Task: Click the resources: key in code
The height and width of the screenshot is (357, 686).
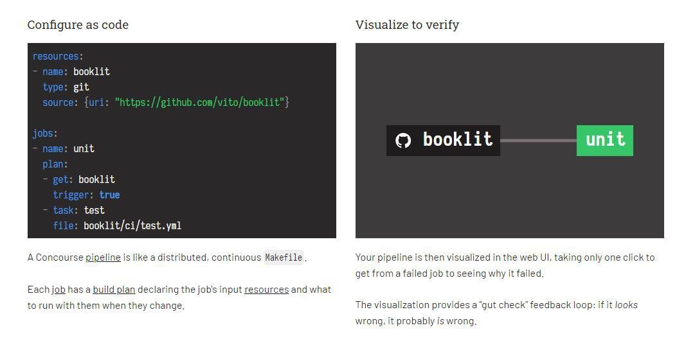Action: click(x=58, y=57)
